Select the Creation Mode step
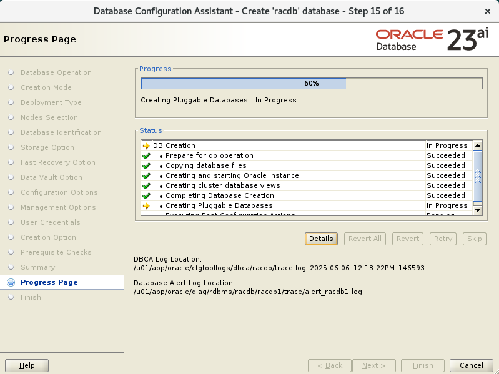Image resolution: width=499 pixels, height=374 pixels. [46, 87]
